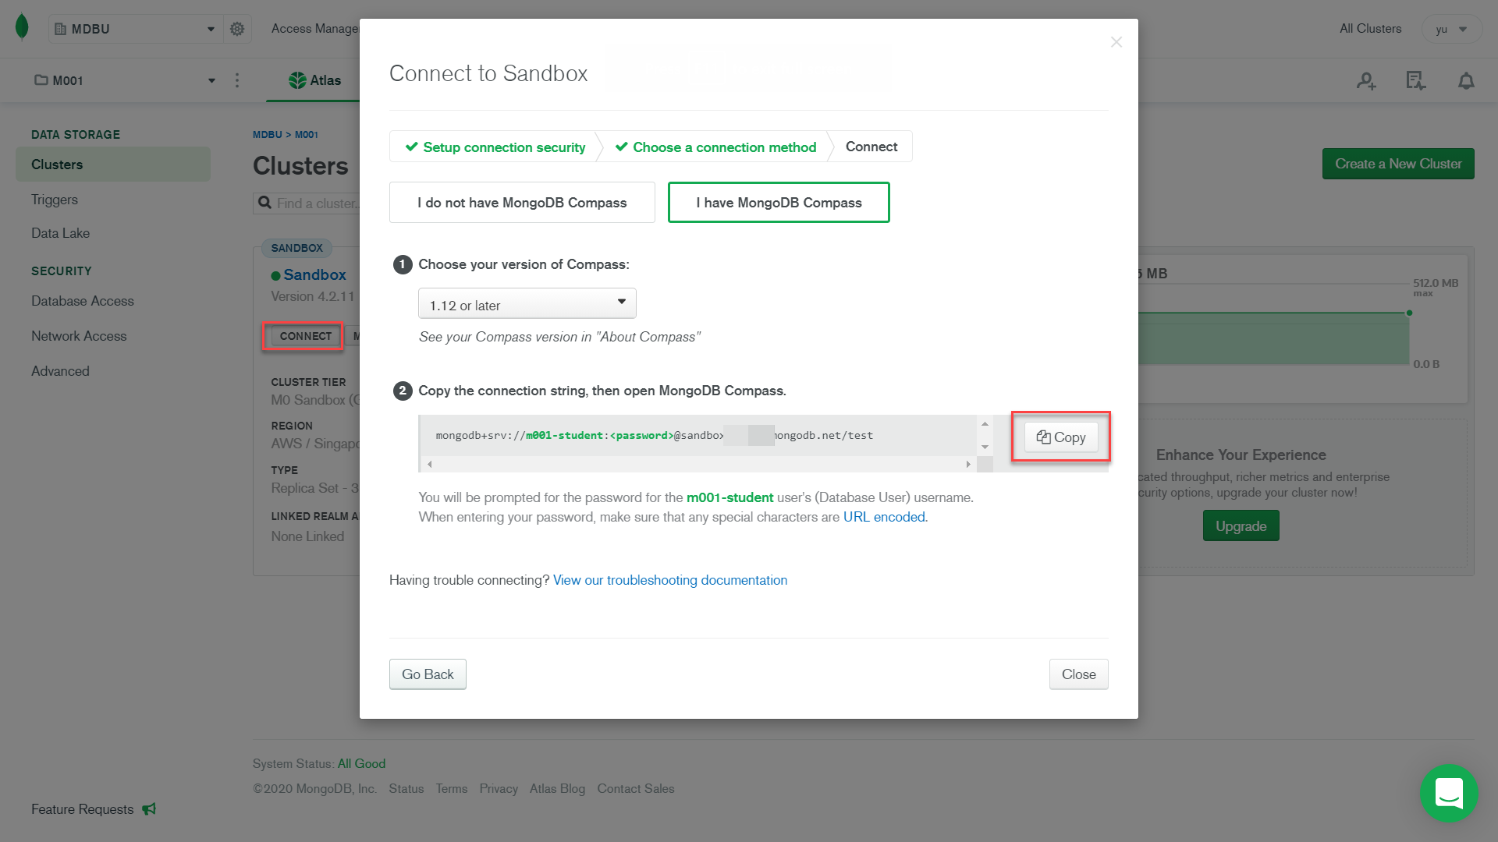Click the Go Back button
The height and width of the screenshot is (842, 1498).
click(428, 674)
